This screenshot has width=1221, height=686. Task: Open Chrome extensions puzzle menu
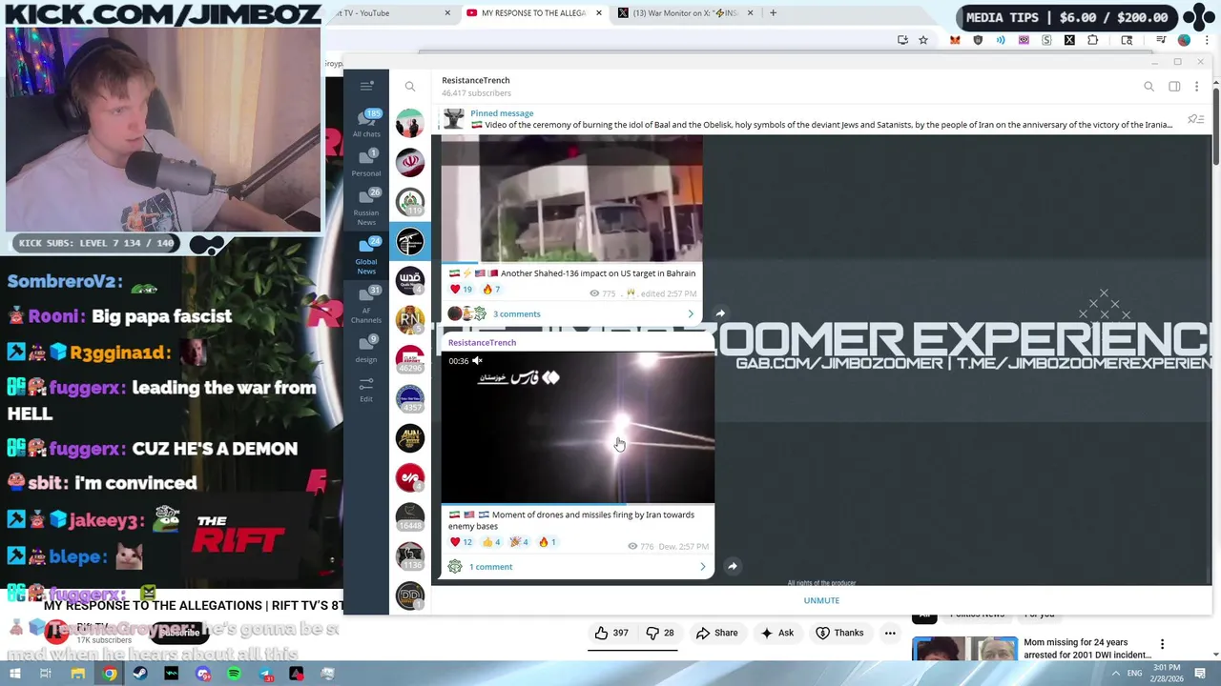pos(1092,40)
